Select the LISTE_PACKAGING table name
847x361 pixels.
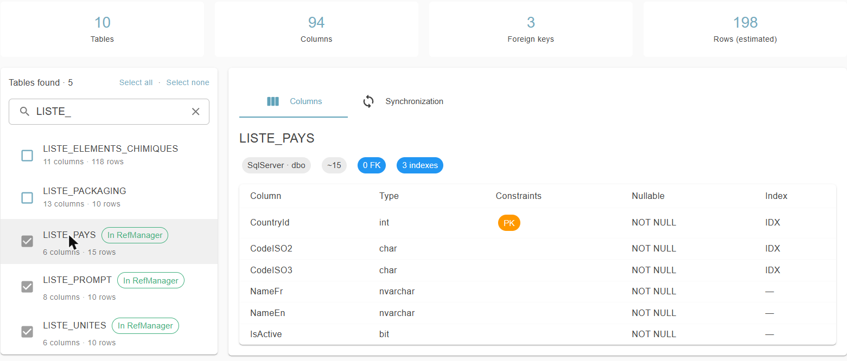coord(85,191)
